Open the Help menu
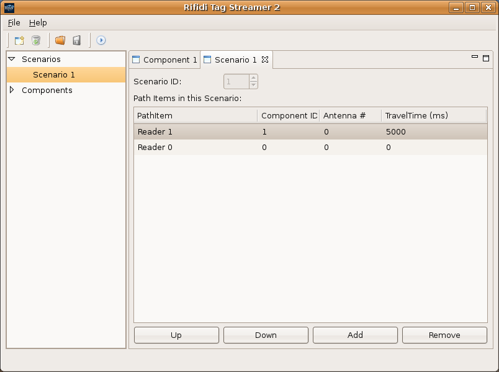 click(38, 23)
